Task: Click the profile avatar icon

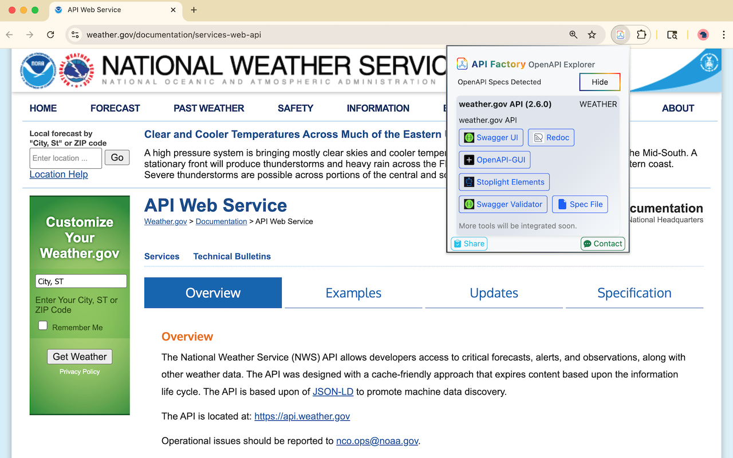Action: click(x=703, y=35)
